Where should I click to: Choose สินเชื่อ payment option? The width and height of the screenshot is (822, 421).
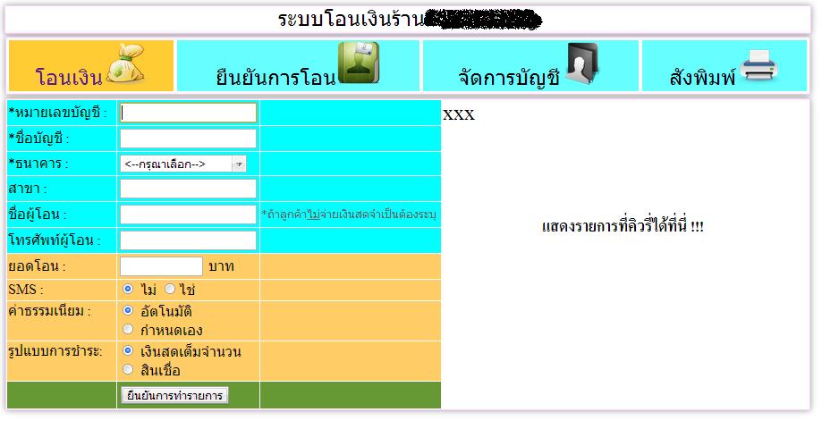[x=128, y=370]
